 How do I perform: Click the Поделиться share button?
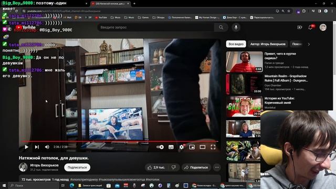coord(196,167)
